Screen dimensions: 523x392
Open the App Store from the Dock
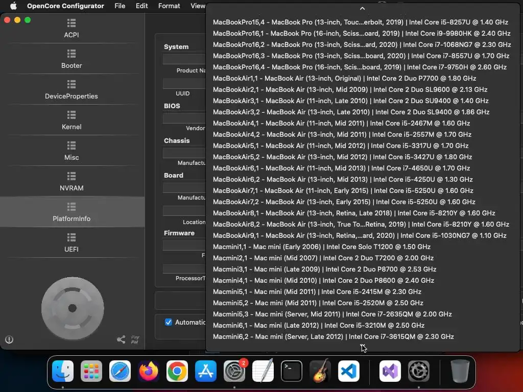206,371
